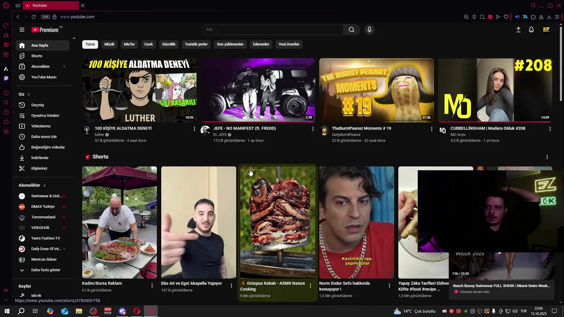Open the Tomorrowland subscription channel
The width and height of the screenshot is (564, 317).
(x=42, y=217)
